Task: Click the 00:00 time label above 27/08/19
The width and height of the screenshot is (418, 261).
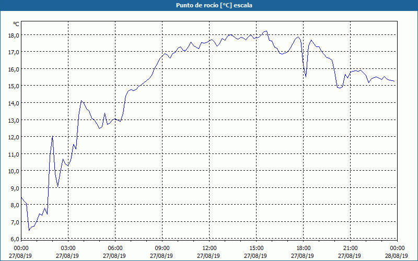Action: pos(21,248)
